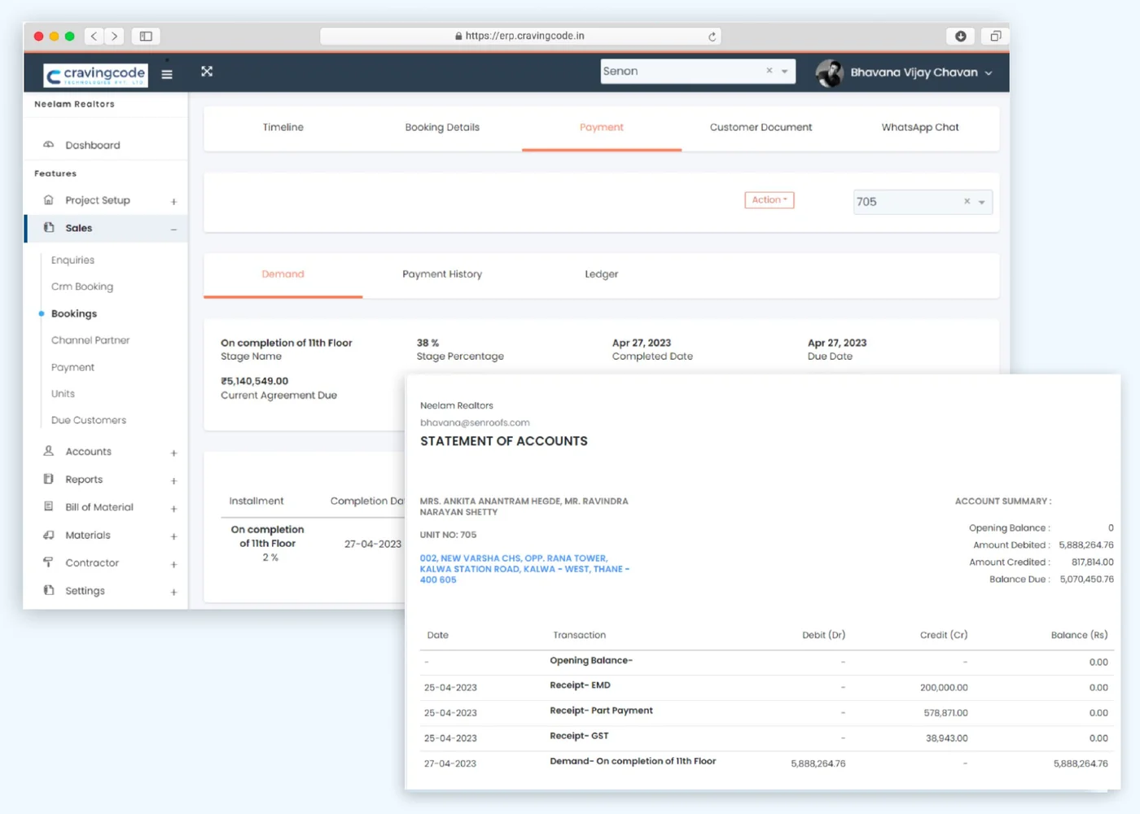Open the Customer Document tab
Image resolution: width=1140 pixels, height=814 pixels.
[761, 127]
